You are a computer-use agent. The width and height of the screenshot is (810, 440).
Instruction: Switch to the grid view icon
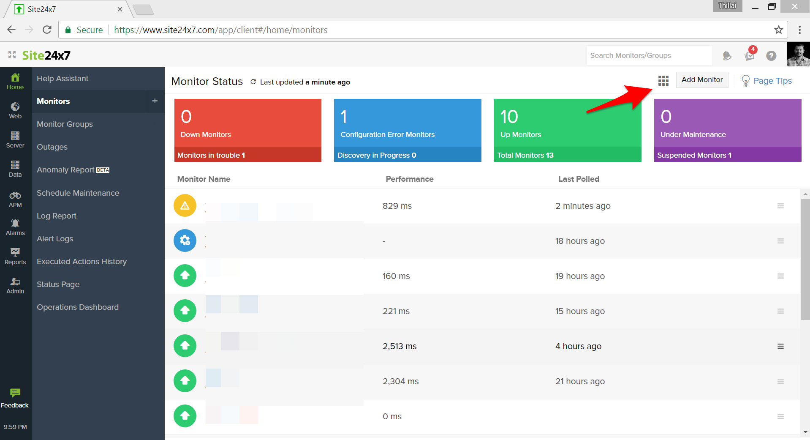click(663, 80)
